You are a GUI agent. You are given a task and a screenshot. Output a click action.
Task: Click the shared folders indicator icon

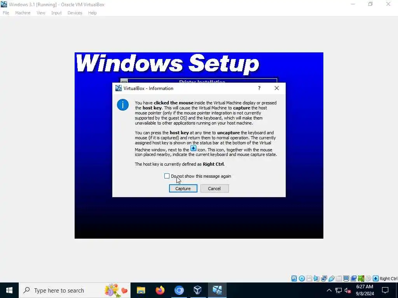pos(339,279)
